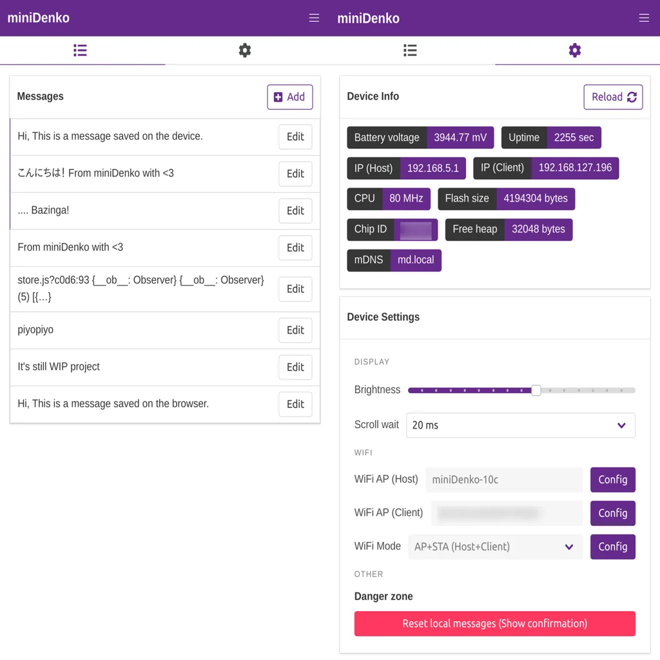Edit the '.... Bazinga!' message
The image size is (660, 660).
[295, 211]
